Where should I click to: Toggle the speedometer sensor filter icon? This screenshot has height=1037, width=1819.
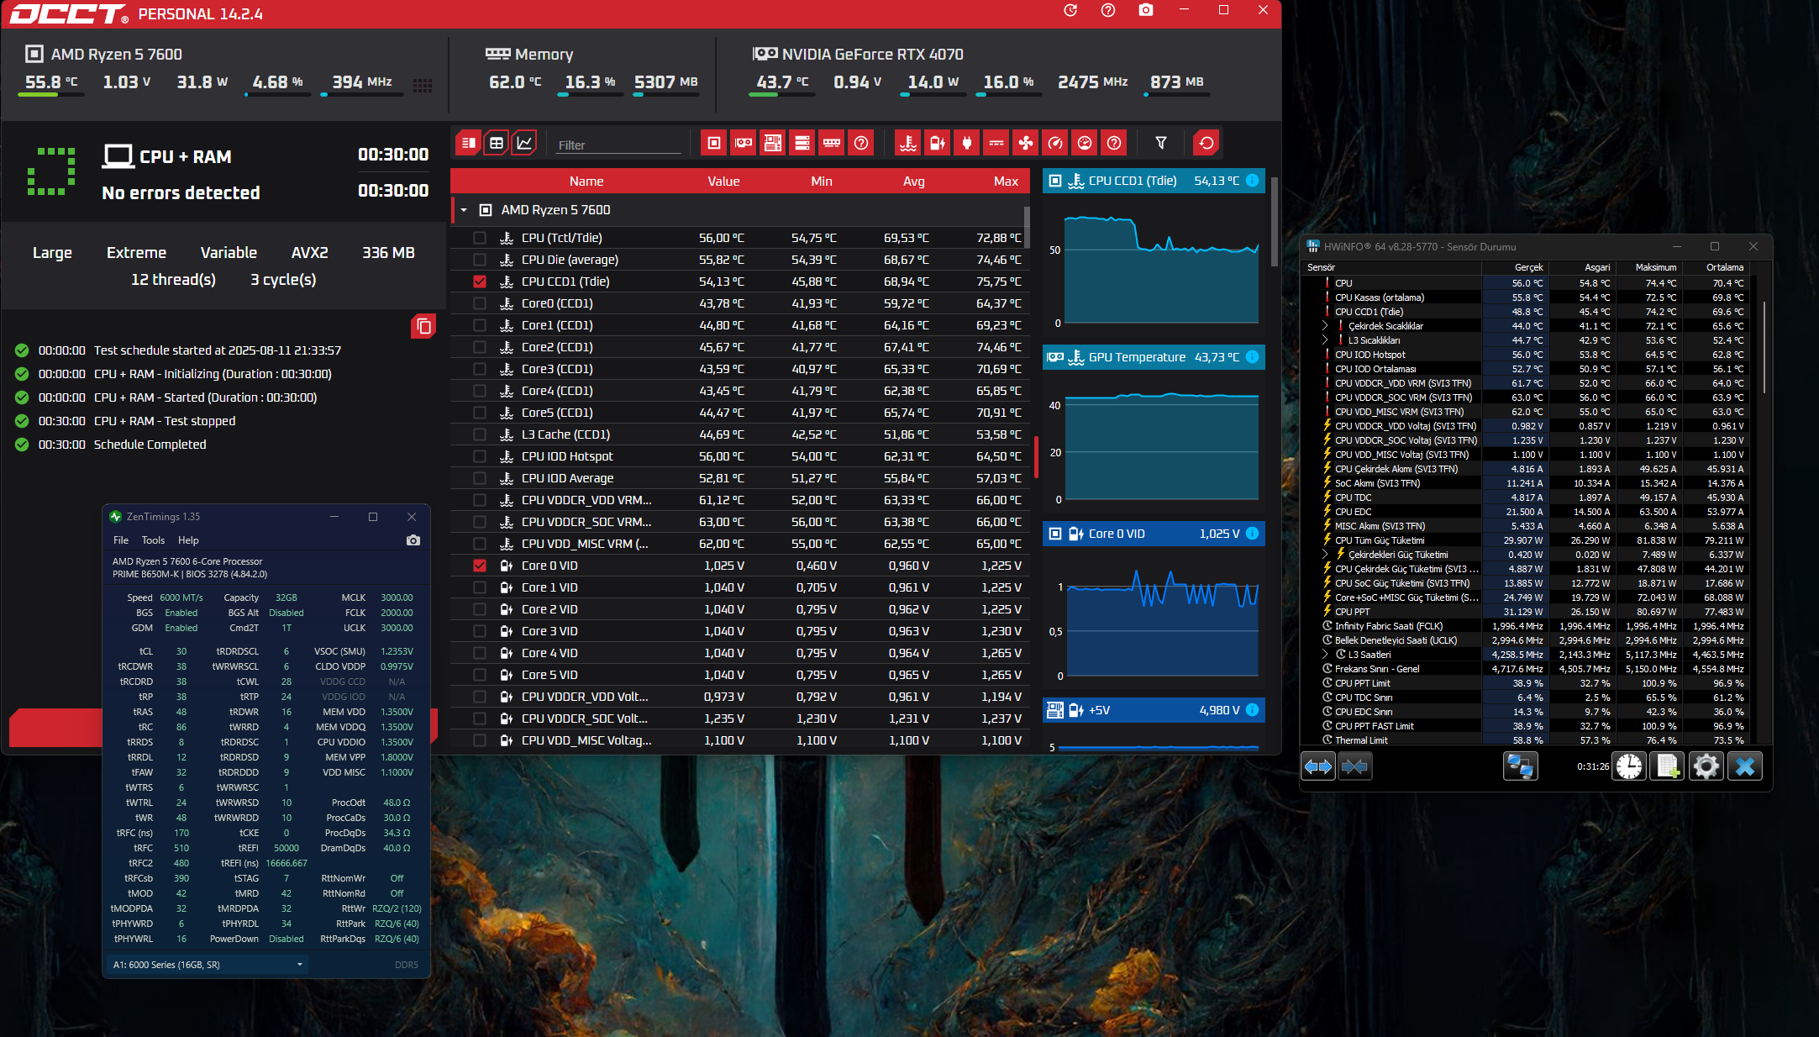(x=1055, y=143)
